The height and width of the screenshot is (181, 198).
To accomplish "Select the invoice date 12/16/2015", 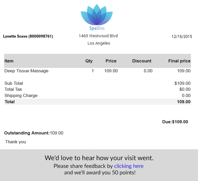I will (182, 37).
